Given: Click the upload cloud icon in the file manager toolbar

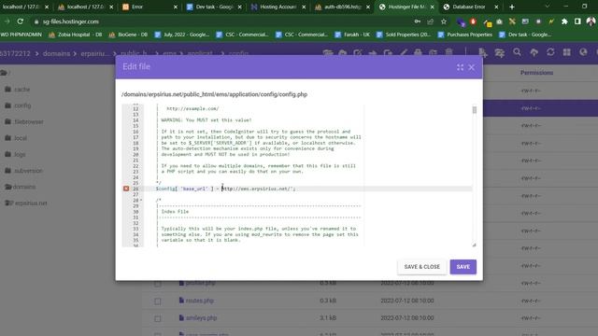Looking at the screenshot, I should [534, 52].
